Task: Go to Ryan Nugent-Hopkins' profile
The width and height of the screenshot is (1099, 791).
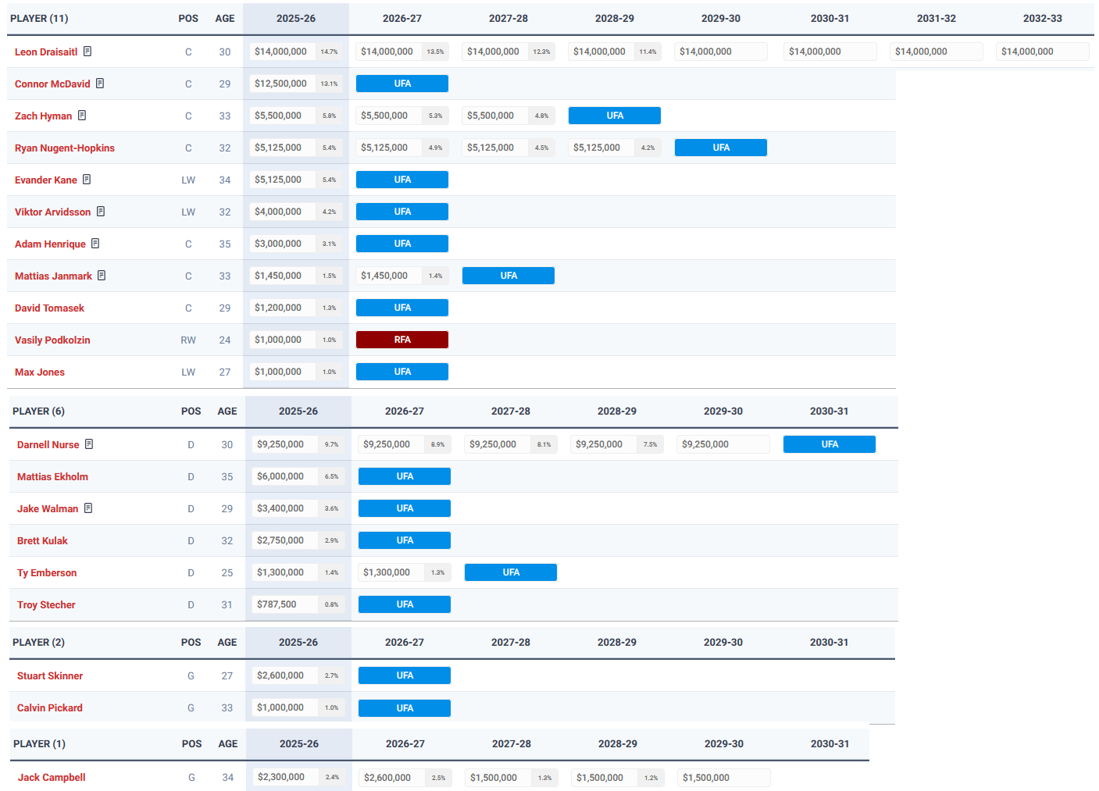Action: (65, 148)
